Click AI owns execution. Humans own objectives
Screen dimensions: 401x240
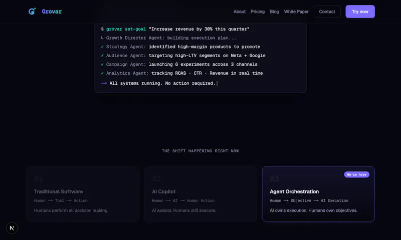point(313,210)
